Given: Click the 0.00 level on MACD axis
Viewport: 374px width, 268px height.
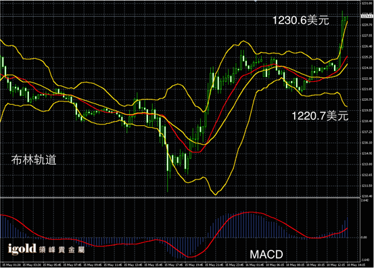Looking at the screenshot, I should tap(364, 238).
